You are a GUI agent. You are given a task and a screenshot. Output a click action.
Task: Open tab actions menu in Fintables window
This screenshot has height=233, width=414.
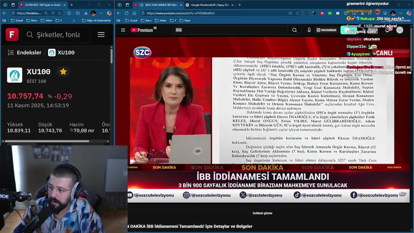coord(13,5)
